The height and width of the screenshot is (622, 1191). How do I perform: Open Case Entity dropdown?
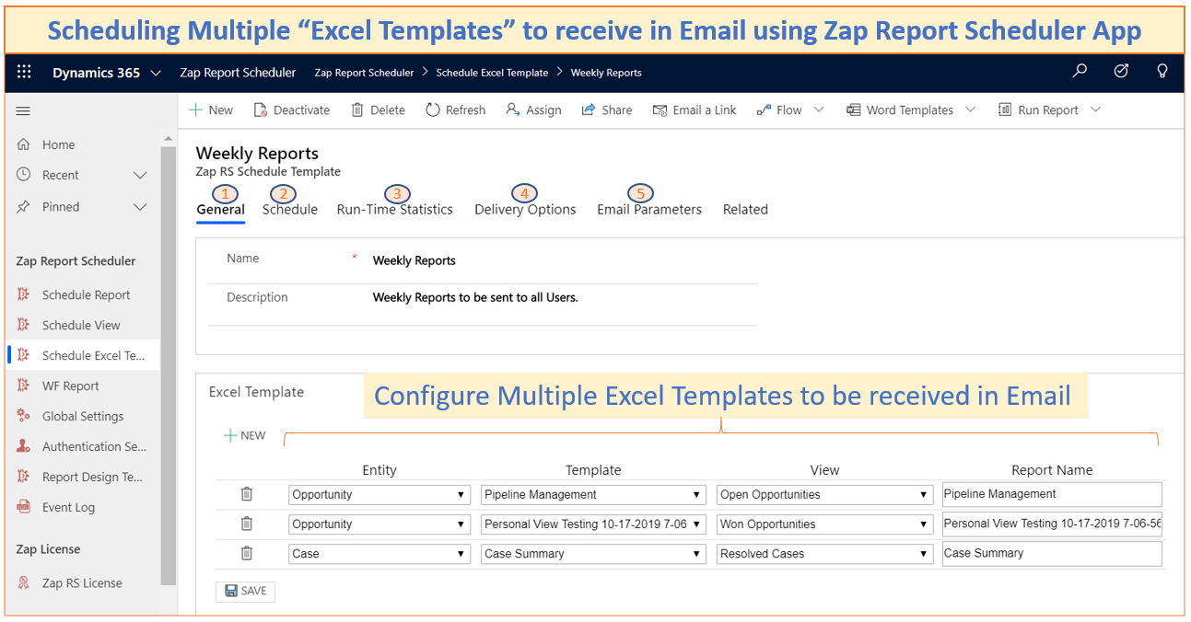(x=379, y=553)
